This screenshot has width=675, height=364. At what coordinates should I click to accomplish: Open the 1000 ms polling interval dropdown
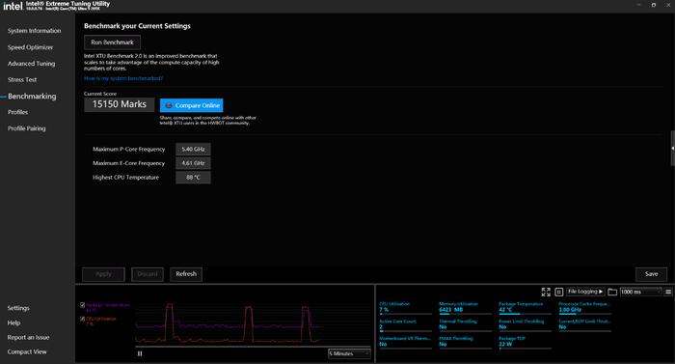click(x=640, y=292)
